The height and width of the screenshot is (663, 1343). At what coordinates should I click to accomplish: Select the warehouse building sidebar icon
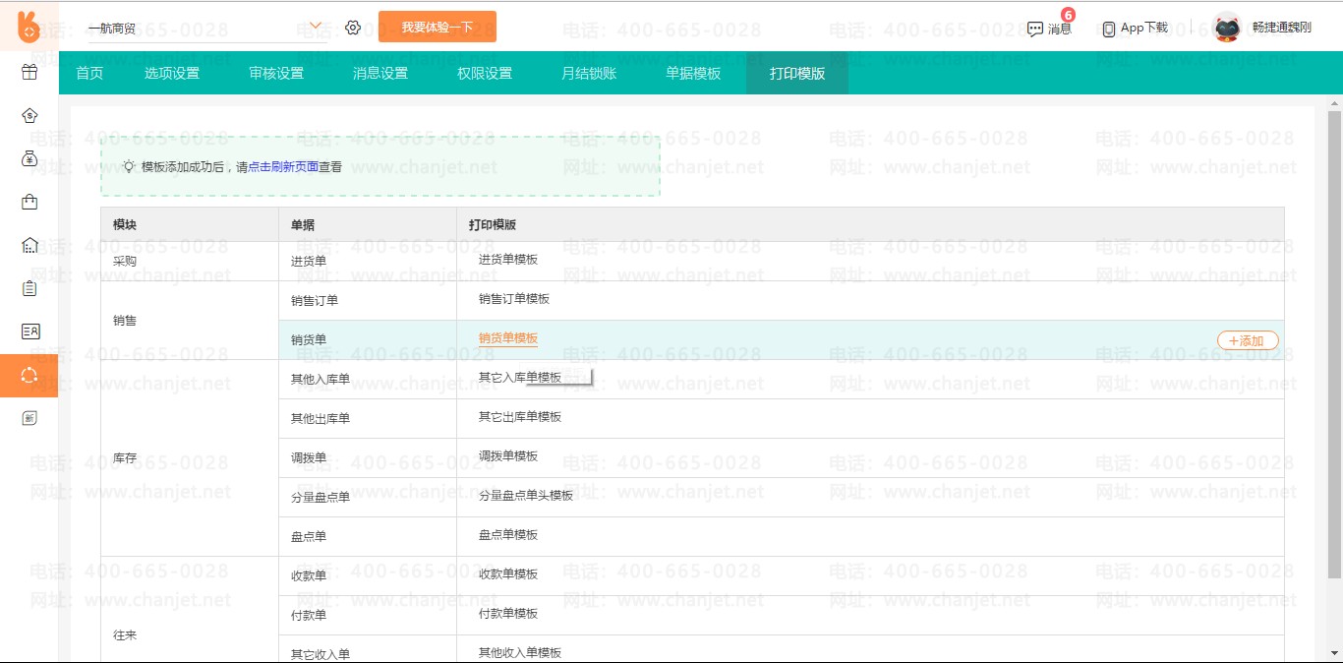29,245
